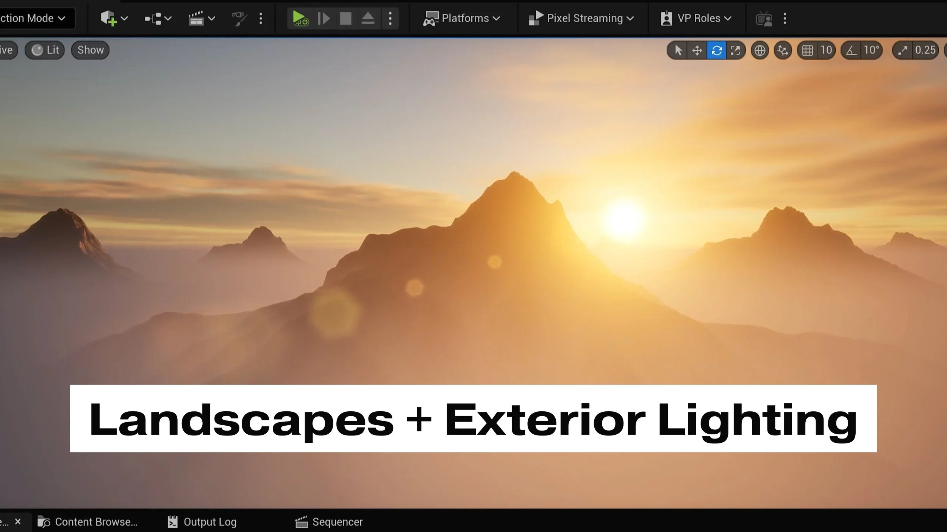Toggle world coordinate system globe icon
The image size is (947, 532).
coord(759,50)
